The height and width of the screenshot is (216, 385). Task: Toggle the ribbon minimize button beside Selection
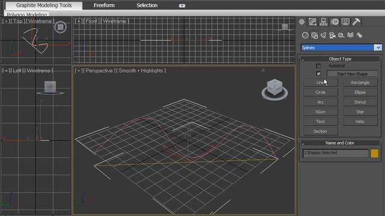click(x=182, y=5)
